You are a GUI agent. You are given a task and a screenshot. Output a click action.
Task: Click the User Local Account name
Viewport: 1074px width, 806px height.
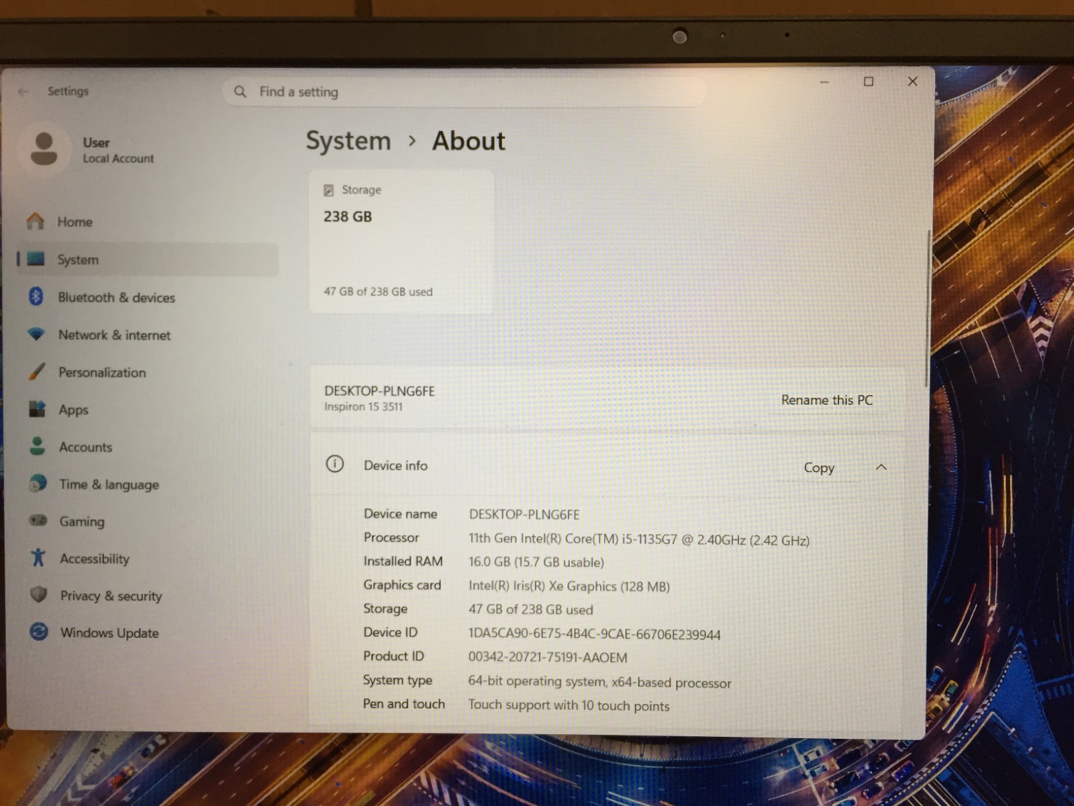[118, 150]
